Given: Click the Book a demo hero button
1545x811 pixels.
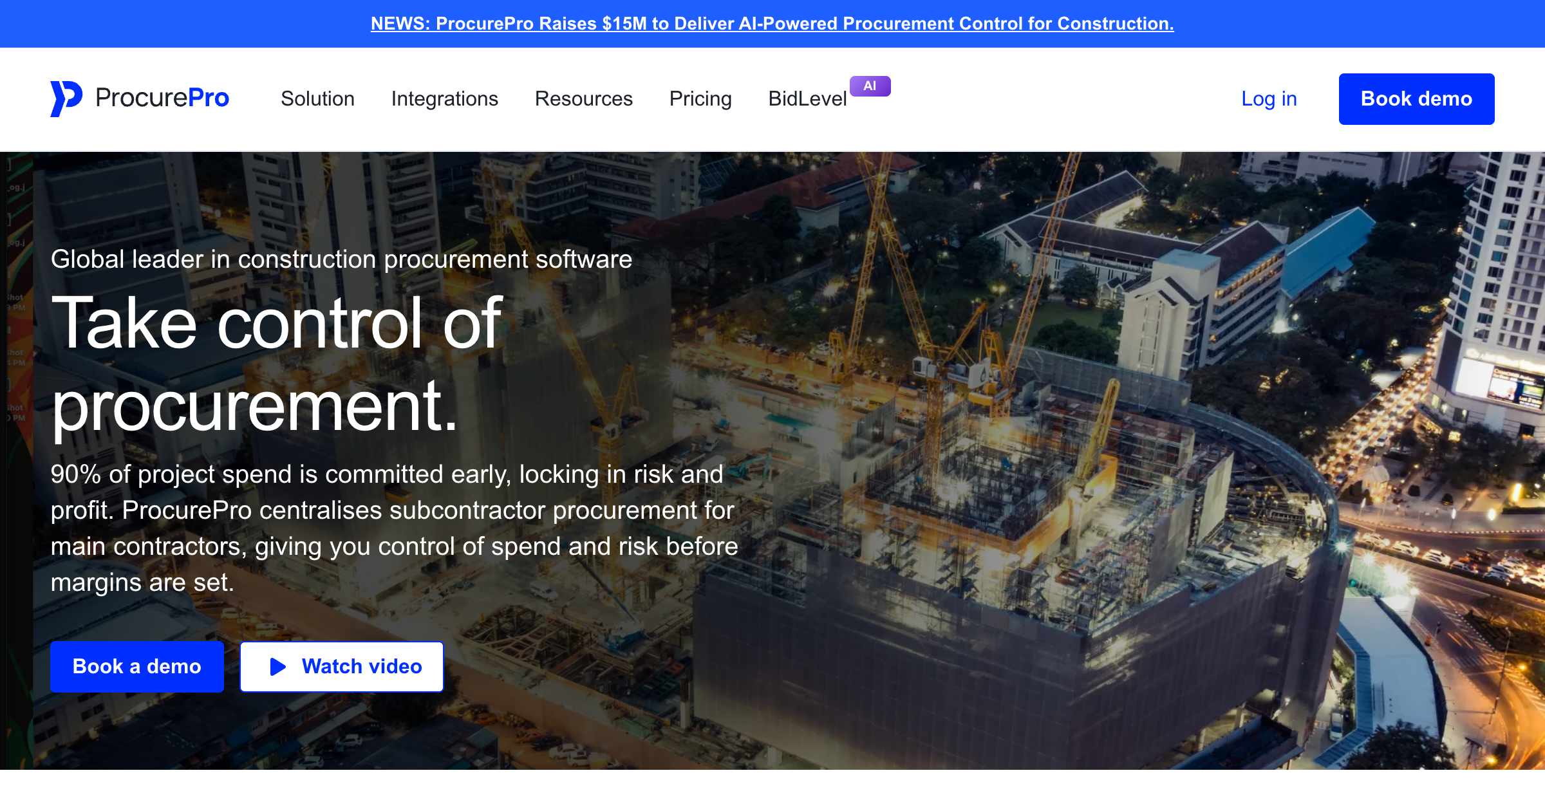Looking at the screenshot, I should pyautogui.click(x=137, y=666).
